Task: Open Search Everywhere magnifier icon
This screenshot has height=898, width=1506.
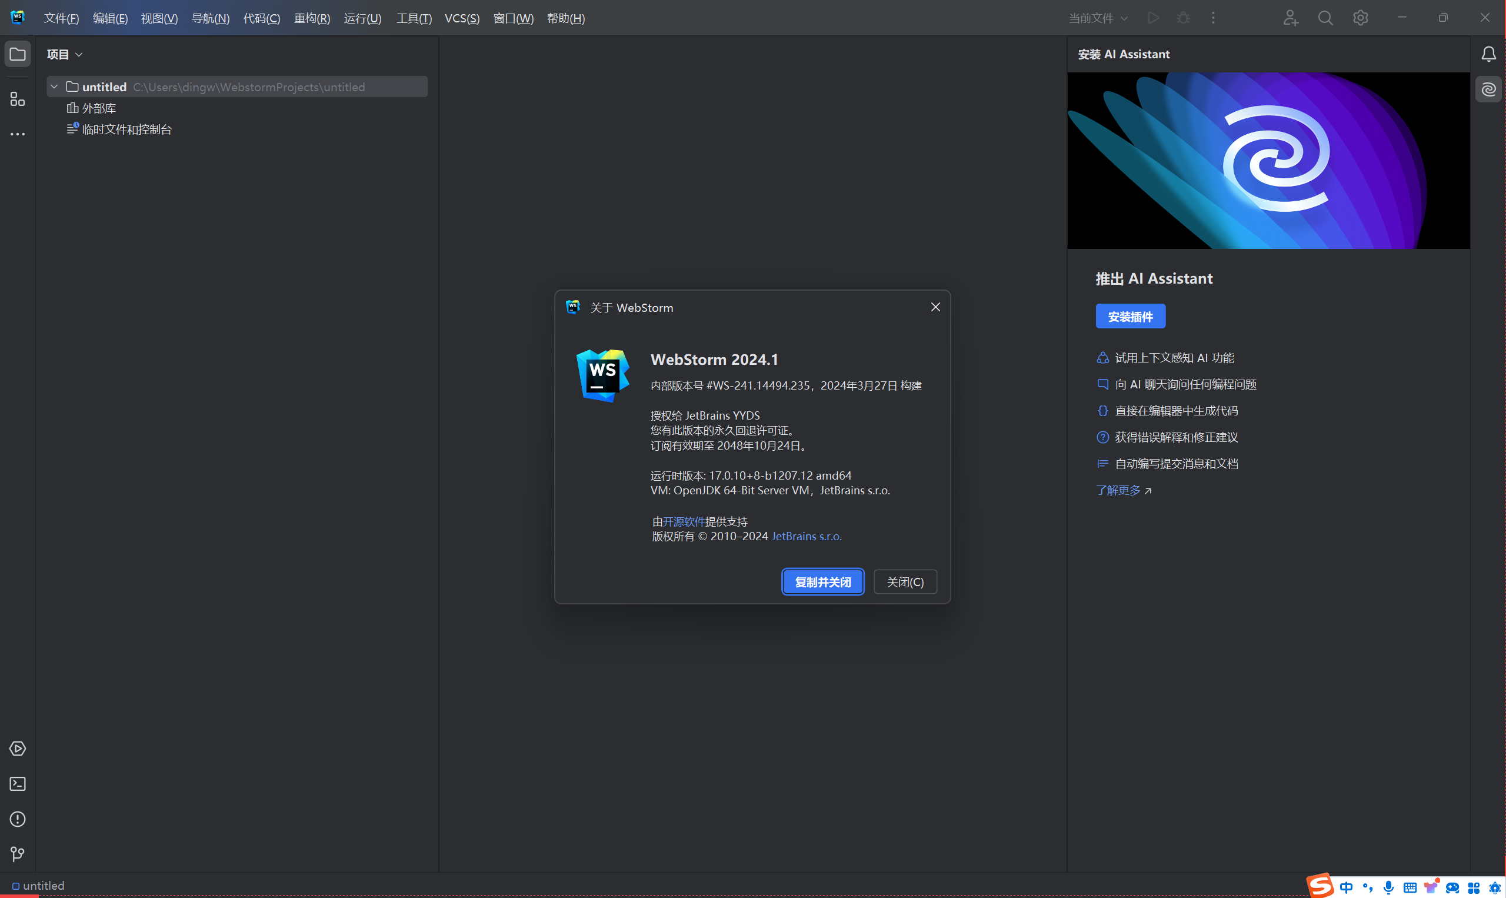Action: tap(1325, 18)
